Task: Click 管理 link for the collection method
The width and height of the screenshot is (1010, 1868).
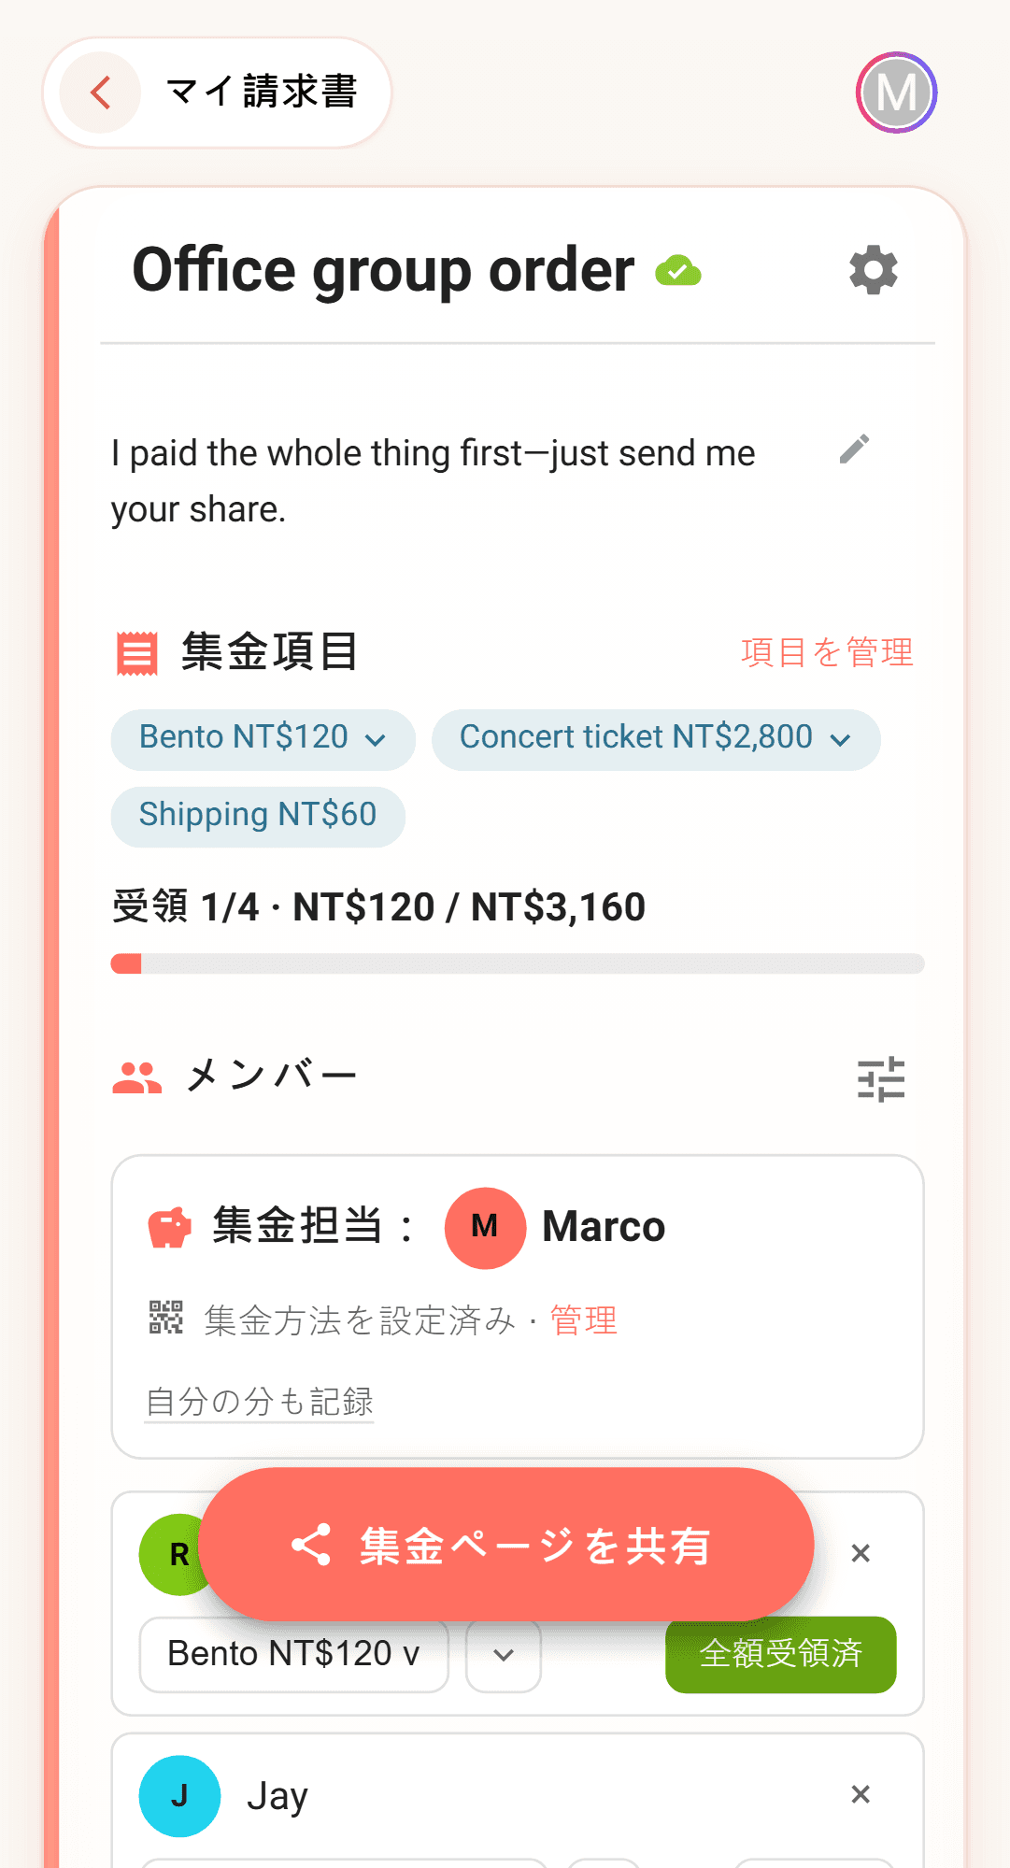Action: (x=584, y=1320)
